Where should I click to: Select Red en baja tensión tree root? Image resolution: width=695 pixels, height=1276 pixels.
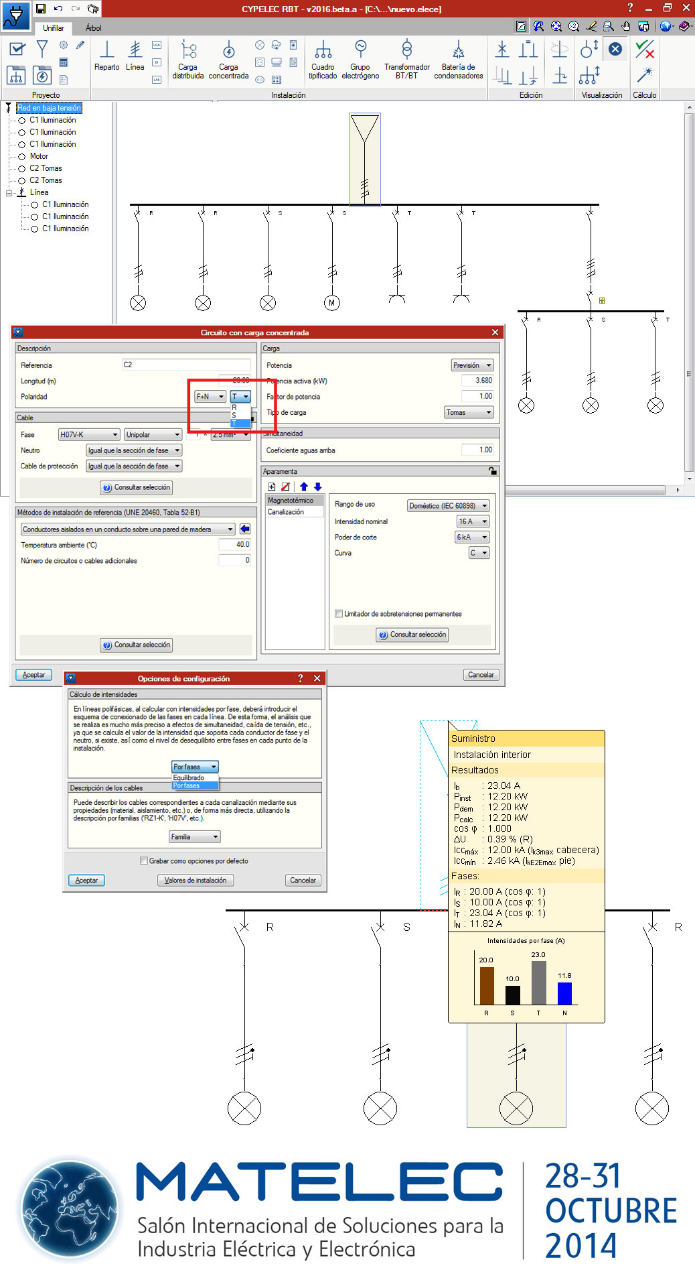pos(49,108)
